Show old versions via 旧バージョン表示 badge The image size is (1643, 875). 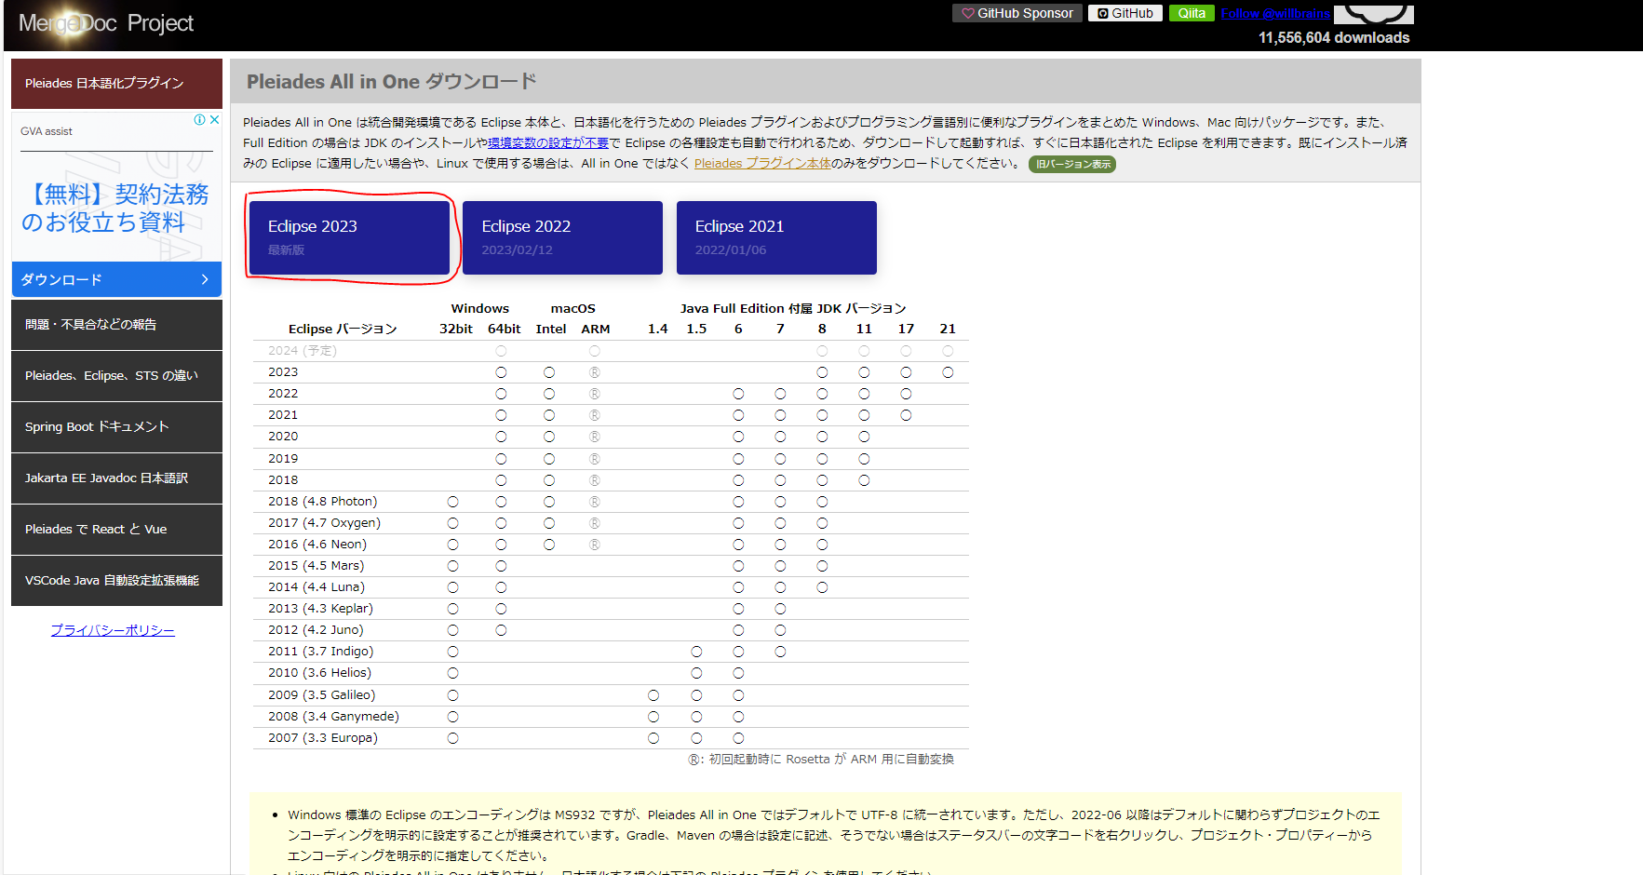1072,164
